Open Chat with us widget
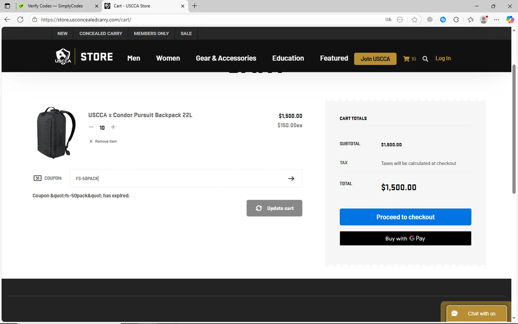 click(477, 314)
